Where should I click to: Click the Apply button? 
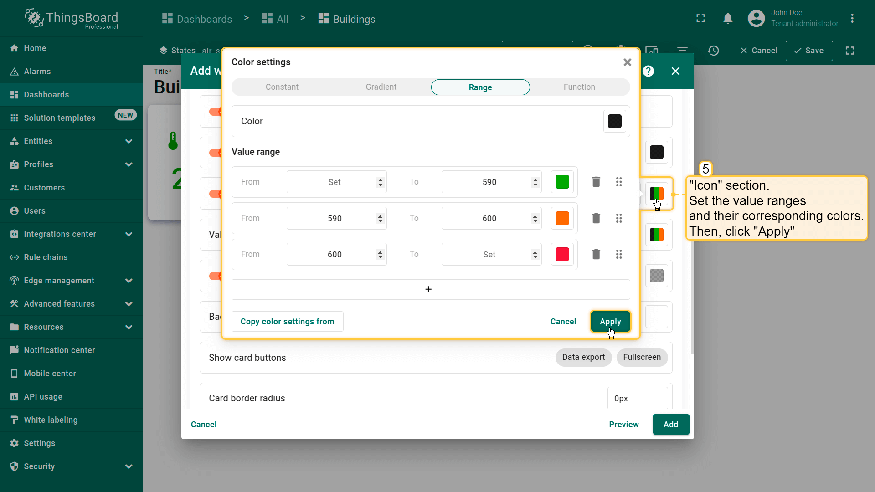click(610, 322)
